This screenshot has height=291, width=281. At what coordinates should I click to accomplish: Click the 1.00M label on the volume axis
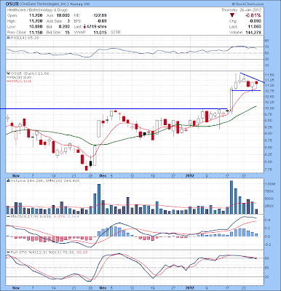tap(270, 184)
